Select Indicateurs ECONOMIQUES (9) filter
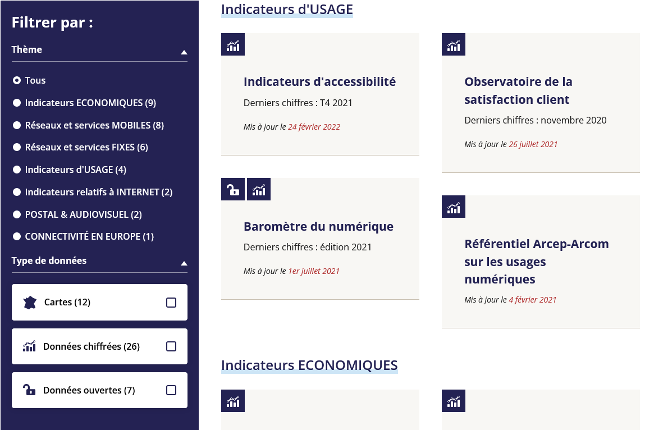Screen dimensions: 654x430 point(17,103)
